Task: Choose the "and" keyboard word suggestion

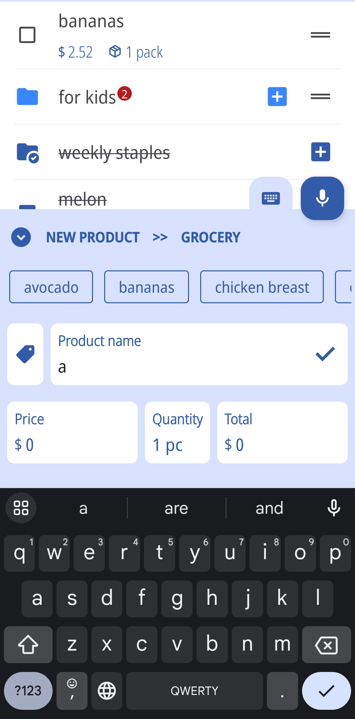Action: click(269, 508)
